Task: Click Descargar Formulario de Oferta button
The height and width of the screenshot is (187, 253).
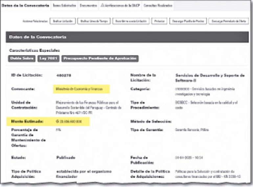Action: tap(229, 21)
